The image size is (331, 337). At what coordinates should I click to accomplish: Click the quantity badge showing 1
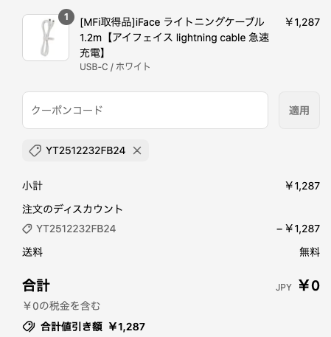(x=66, y=17)
